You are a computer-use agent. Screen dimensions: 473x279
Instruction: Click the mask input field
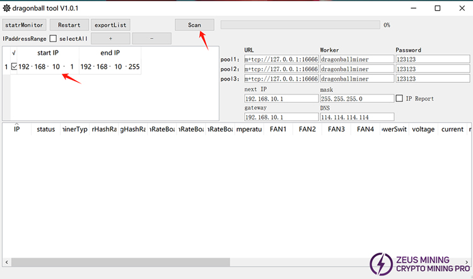(356, 99)
